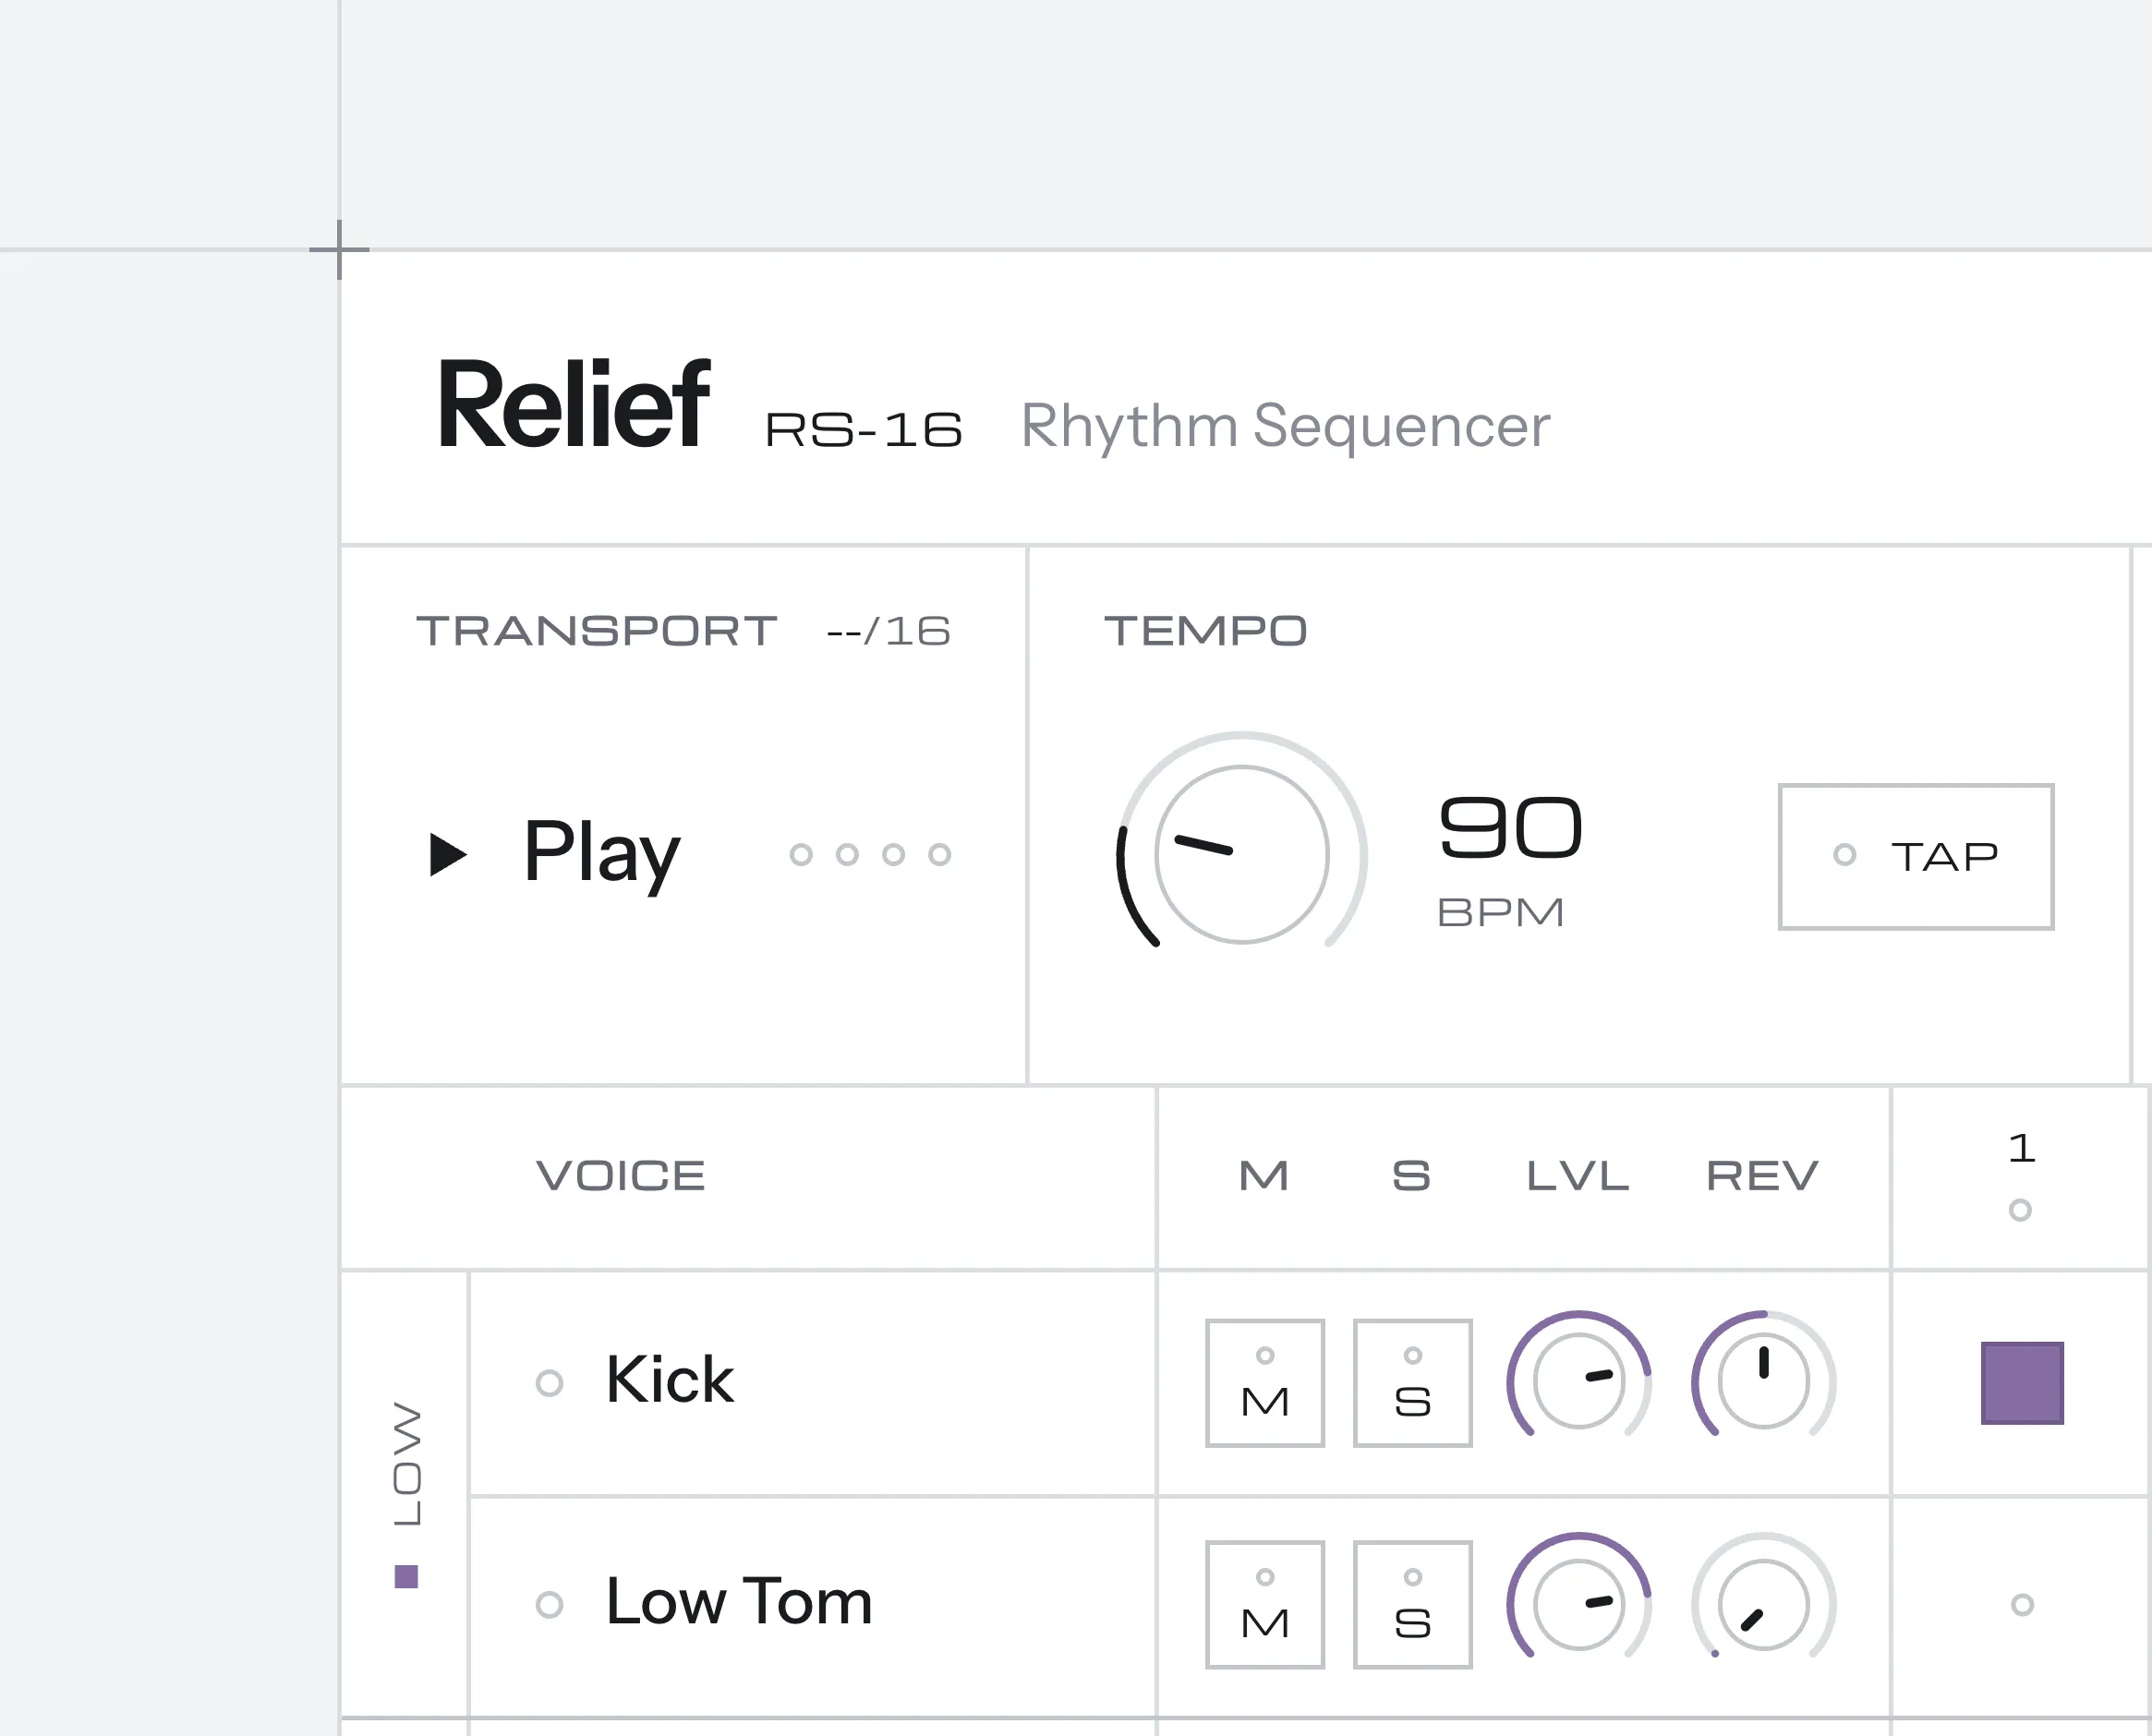
Task: Tap the TAP tempo button
Action: tap(1916, 856)
